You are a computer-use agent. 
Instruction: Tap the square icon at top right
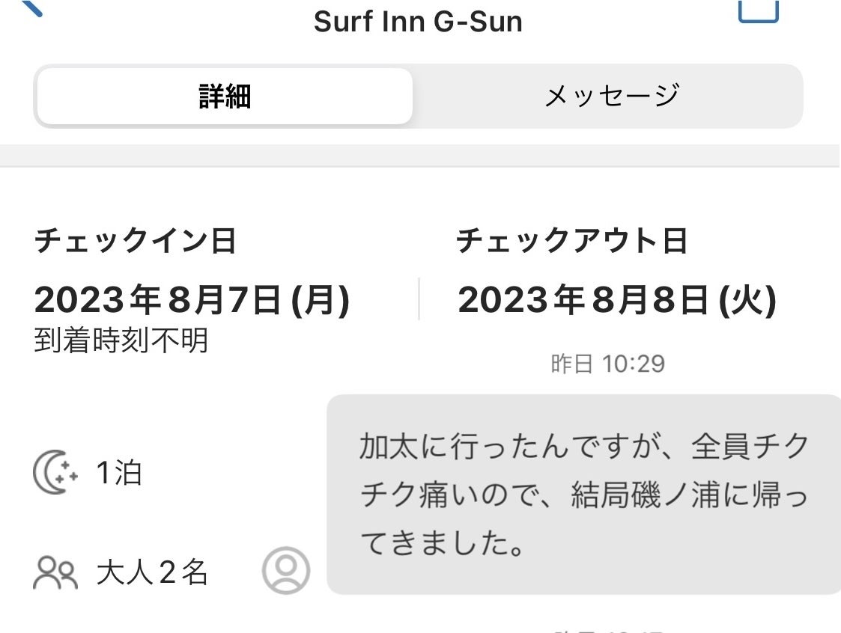[x=759, y=10]
